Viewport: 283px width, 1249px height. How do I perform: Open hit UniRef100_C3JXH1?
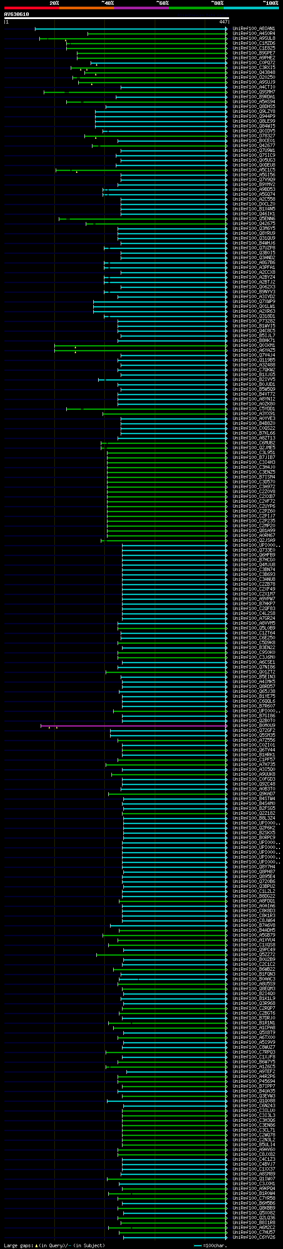(x=253, y=1184)
